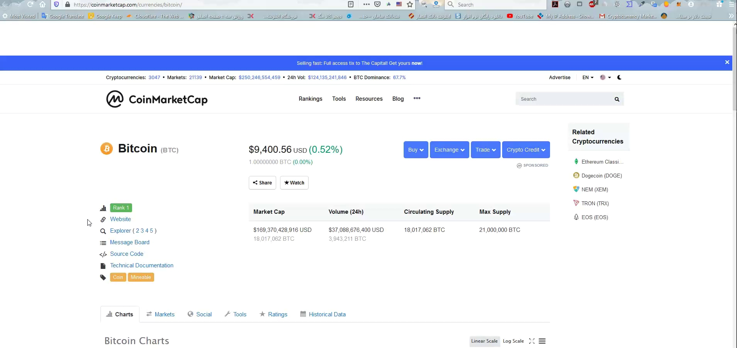Viewport: 737px width, 348px height.
Task: Open the three-dots more menu in navigation
Action: (417, 98)
